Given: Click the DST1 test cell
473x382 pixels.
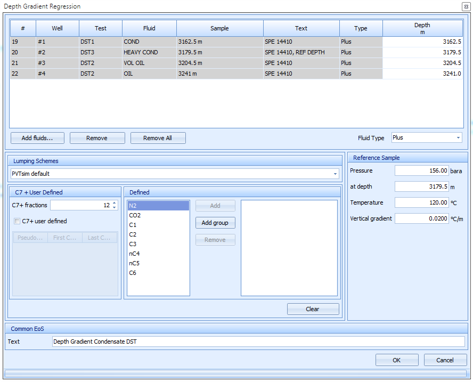Looking at the screenshot, I should (x=101, y=42).
